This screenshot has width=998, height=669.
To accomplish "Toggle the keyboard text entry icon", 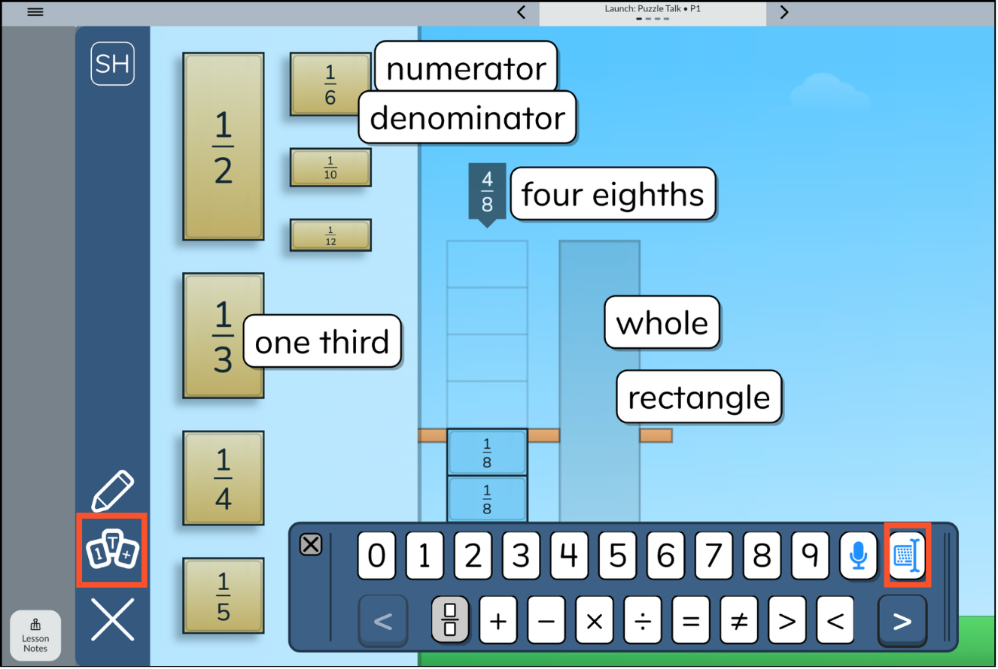I will click(907, 556).
